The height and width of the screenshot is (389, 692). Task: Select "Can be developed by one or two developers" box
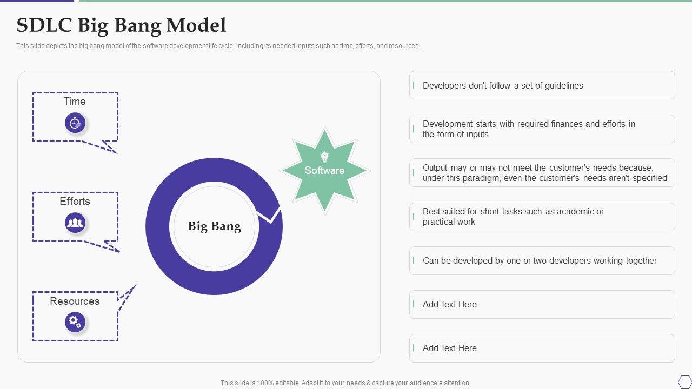pyautogui.click(x=542, y=260)
